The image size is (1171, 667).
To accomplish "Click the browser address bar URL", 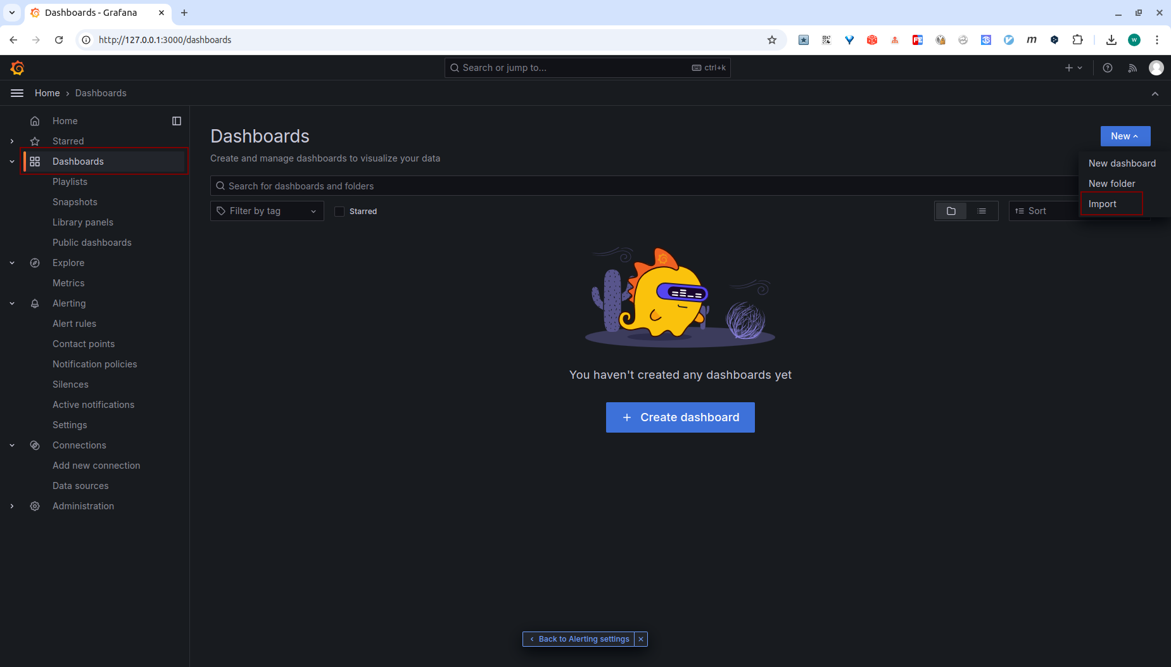I will [165, 40].
